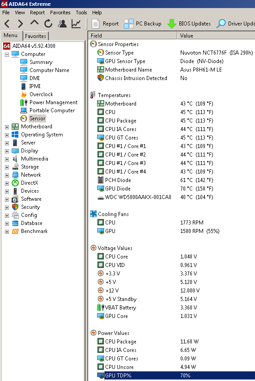Open the graph chart toolbar icon
This screenshot has width=255, height=381.
76,24
